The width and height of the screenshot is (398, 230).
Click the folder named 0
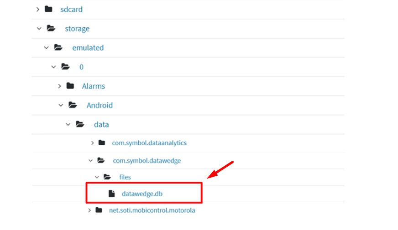[81, 66]
